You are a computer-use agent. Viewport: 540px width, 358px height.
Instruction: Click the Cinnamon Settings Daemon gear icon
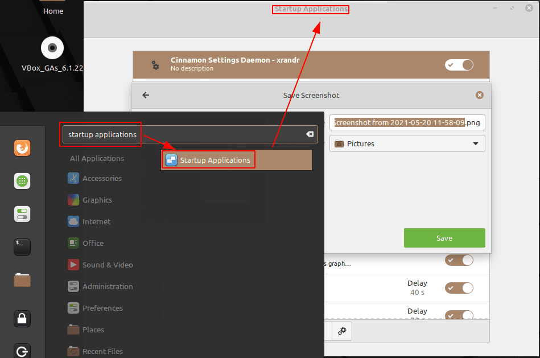(155, 65)
